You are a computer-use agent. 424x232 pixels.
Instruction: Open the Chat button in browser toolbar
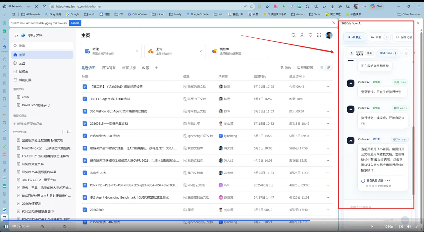(376, 6)
